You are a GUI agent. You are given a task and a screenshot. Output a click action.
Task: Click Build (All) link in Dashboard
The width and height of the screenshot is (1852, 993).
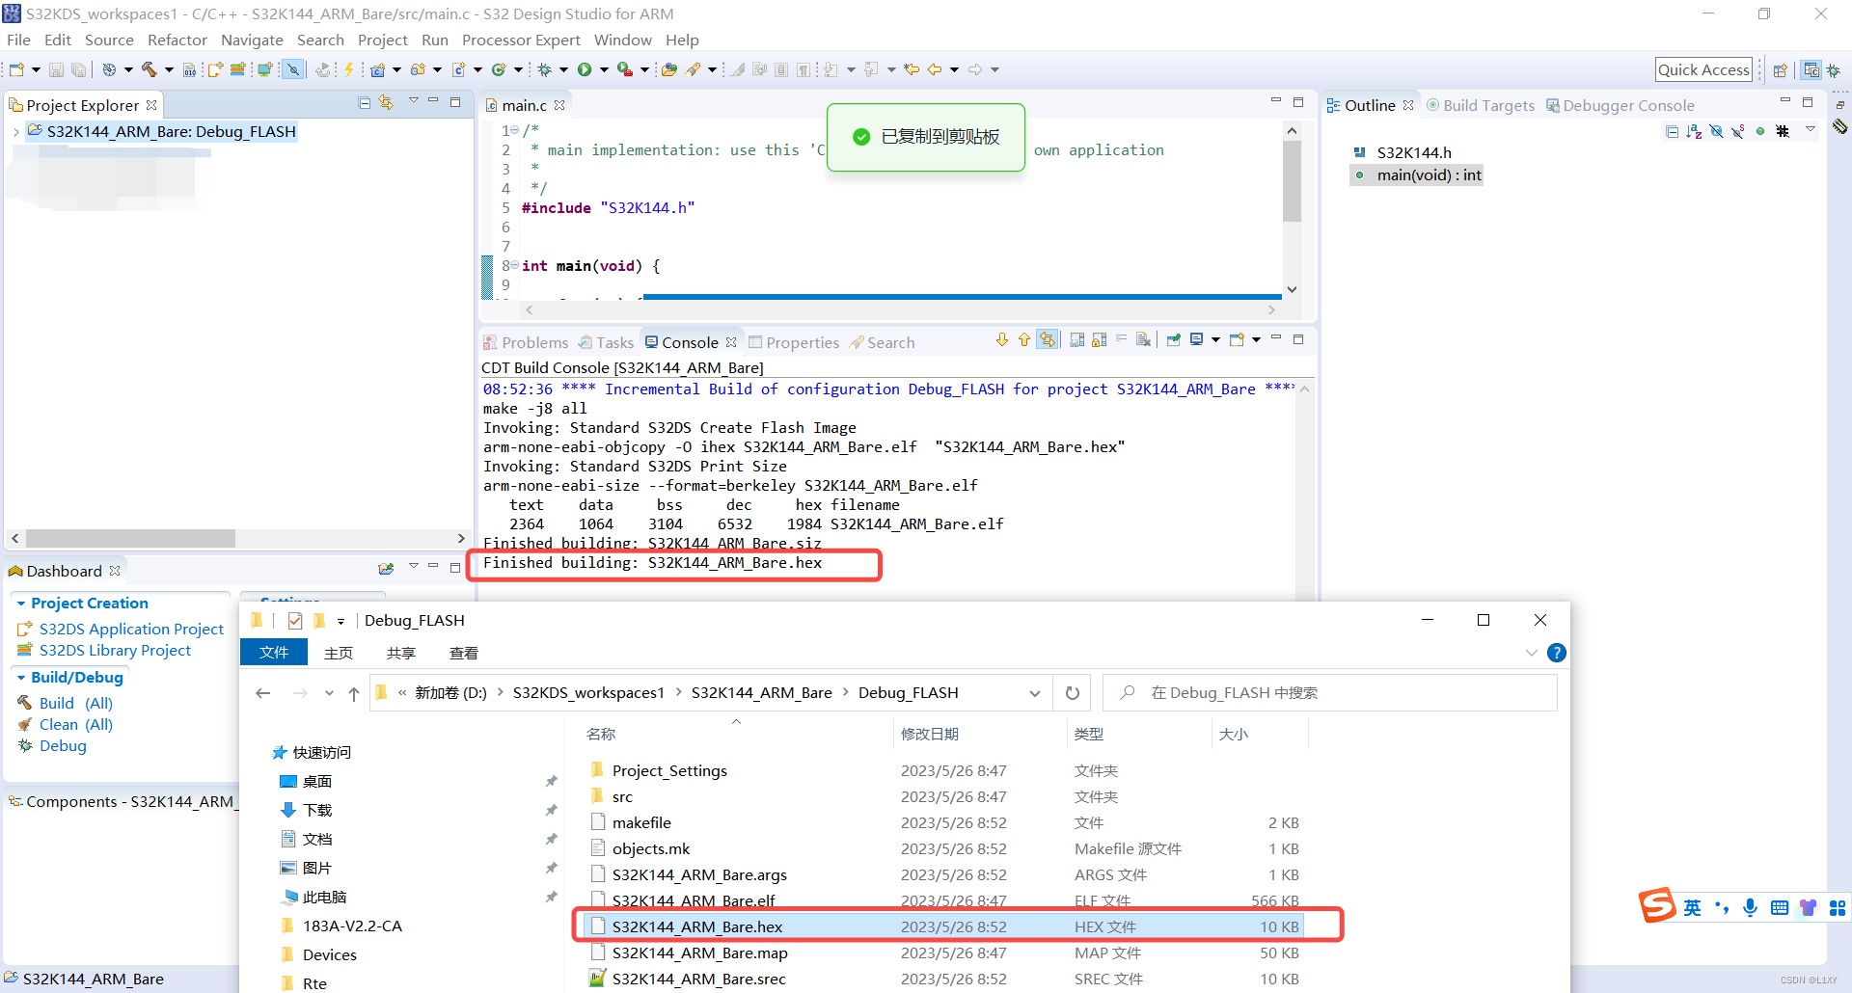click(76, 703)
